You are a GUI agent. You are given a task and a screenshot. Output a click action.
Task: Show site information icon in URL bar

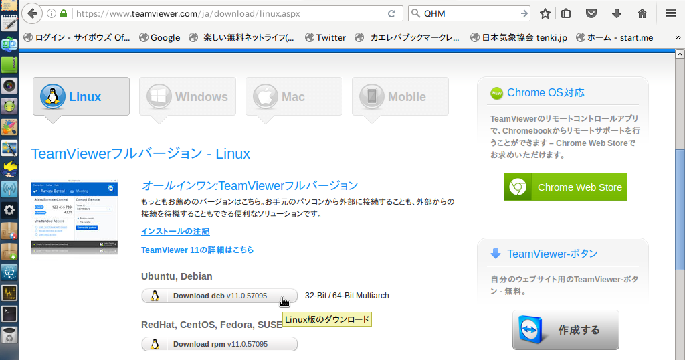click(x=51, y=13)
